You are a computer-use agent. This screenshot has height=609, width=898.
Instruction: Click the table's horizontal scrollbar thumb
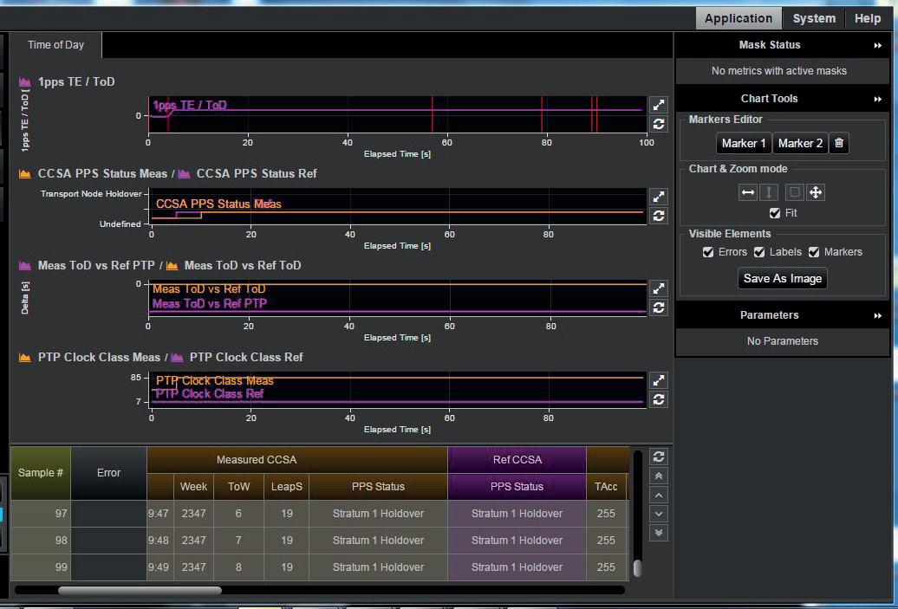(139, 590)
